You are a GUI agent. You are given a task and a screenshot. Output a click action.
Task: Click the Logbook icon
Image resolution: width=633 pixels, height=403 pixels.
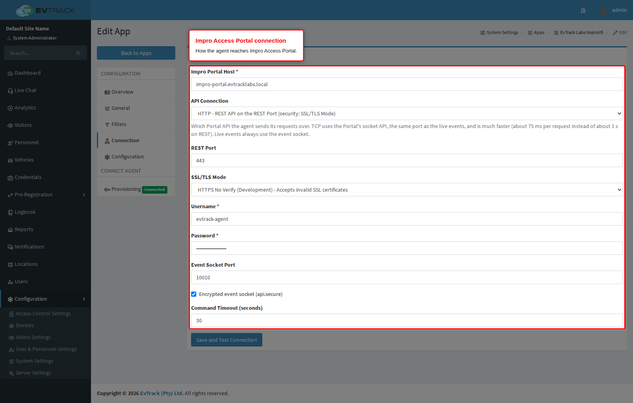pos(10,213)
